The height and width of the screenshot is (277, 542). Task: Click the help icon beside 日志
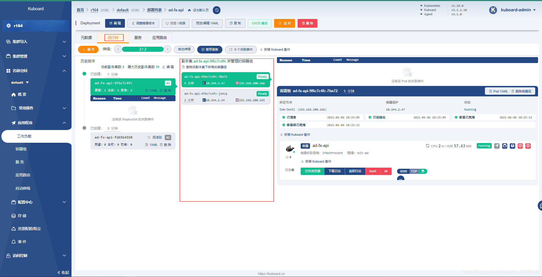(x=293, y=170)
